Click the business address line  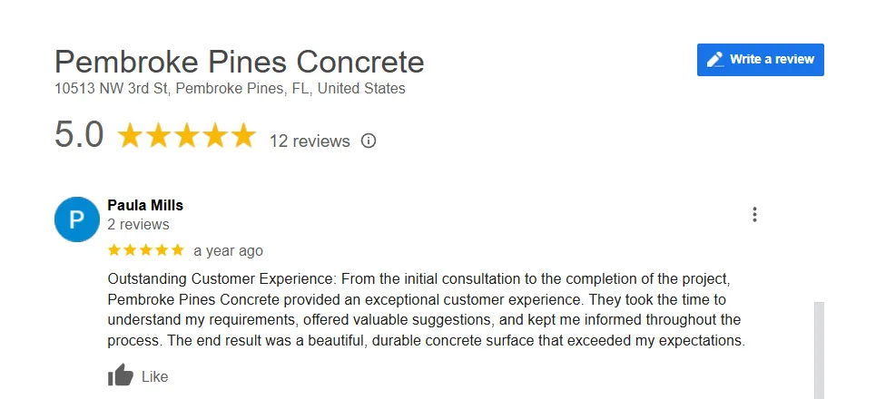[x=230, y=89]
